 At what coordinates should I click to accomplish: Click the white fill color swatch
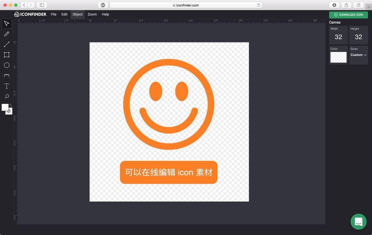5,107
